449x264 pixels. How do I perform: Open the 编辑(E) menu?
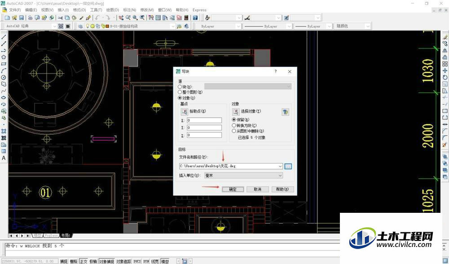31,10
